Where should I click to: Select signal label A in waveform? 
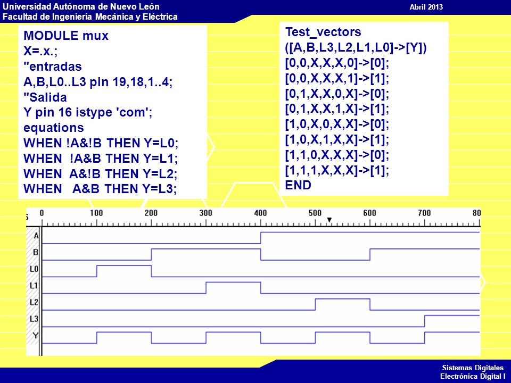[36, 236]
